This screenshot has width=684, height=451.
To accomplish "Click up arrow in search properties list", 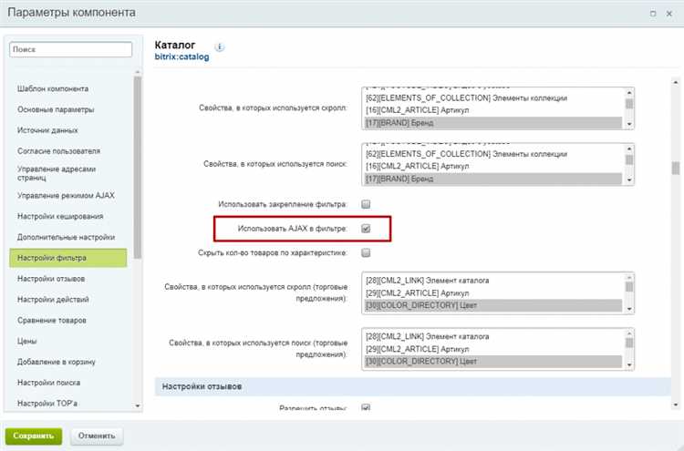I will (x=629, y=149).
